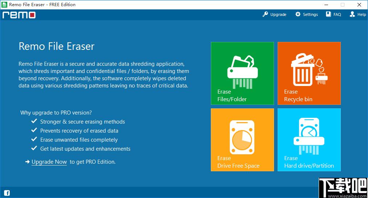Minimize the Remo File Eraser window
This screenshot has height=198, width=368.
(x=326, y=5)
